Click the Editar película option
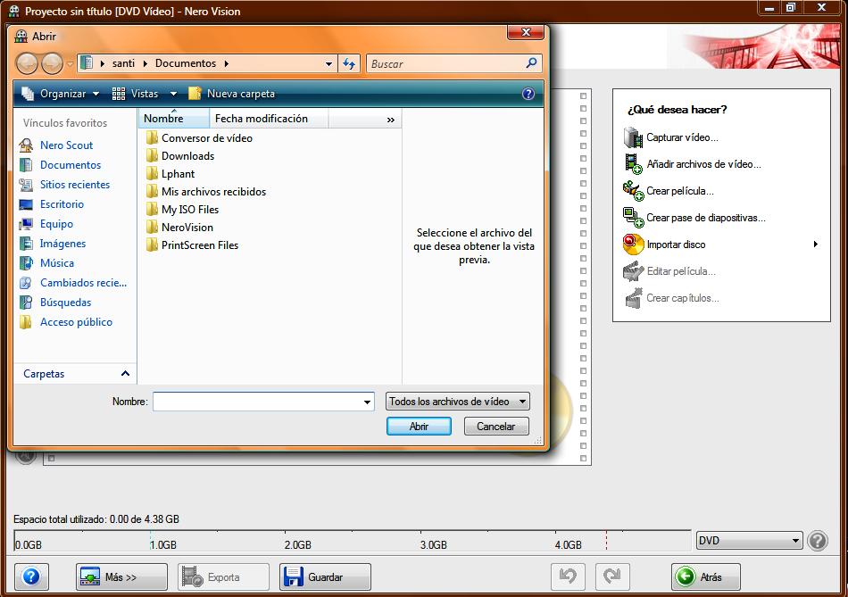Image resolution: width=848 pixels, height=597 pixels. click(669, 271)
